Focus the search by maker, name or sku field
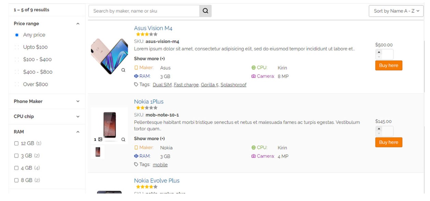Screen dimensions: 430x201 coord(144,11)
